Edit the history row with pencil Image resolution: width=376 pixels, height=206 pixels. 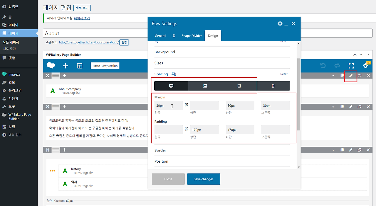click(x=351, y=150)
